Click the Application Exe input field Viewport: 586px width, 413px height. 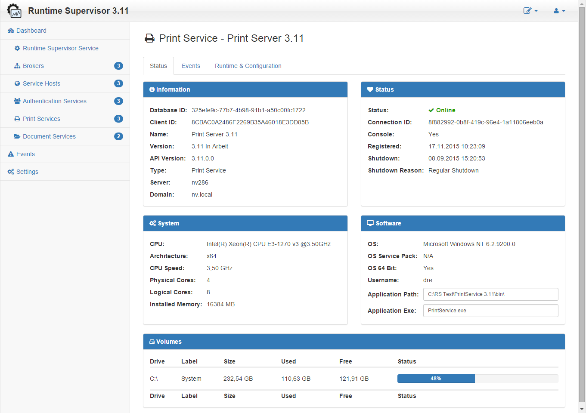[490, 311]
